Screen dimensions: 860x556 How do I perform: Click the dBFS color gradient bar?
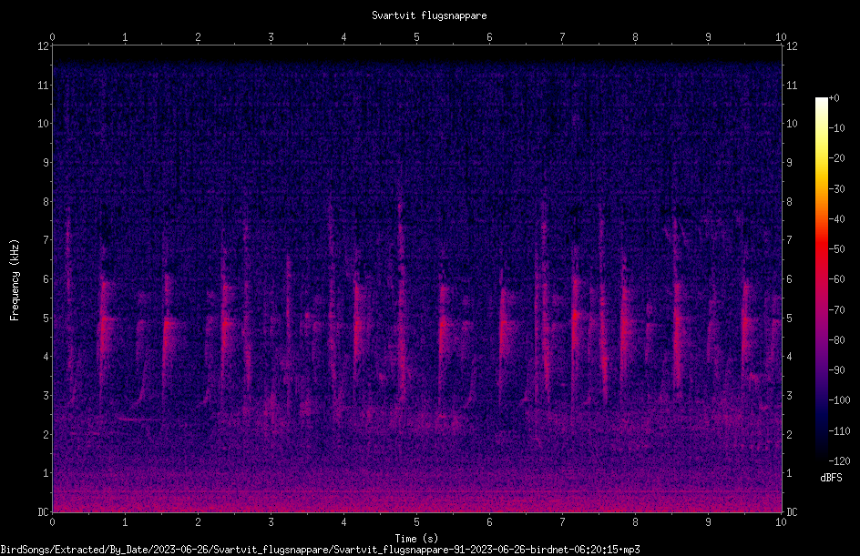(821, 279)
